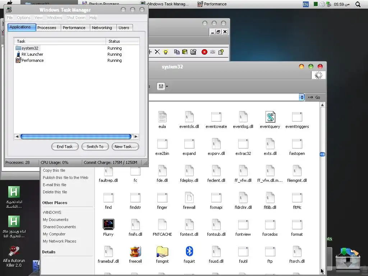368x276 pixels.
Task: Click the system32 address input field
Action: [x=224, y=97]
